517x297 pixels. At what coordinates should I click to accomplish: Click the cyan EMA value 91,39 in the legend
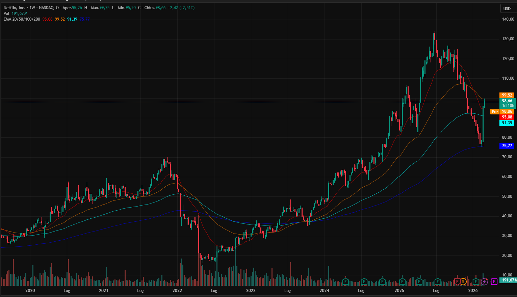tap(72, 19)
